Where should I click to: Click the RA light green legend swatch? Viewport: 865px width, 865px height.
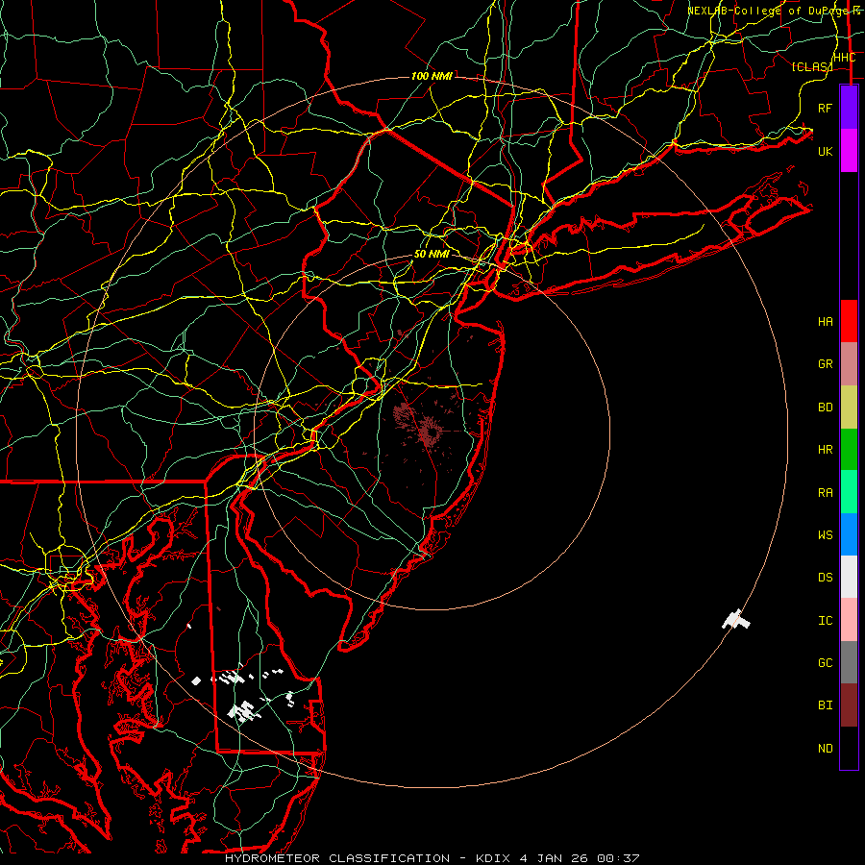pyautogui.click(x=849, y=492)
